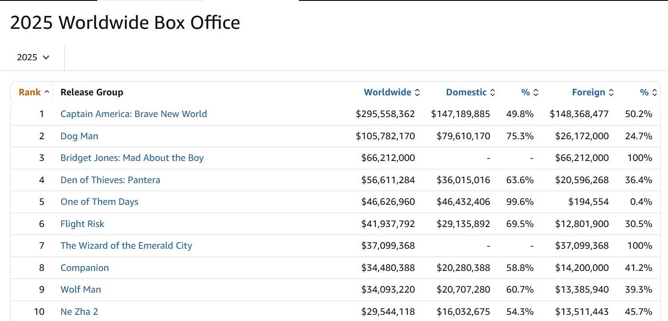Select domestic gross $20,707,280
668x321 pixels.
pos(463,290)
